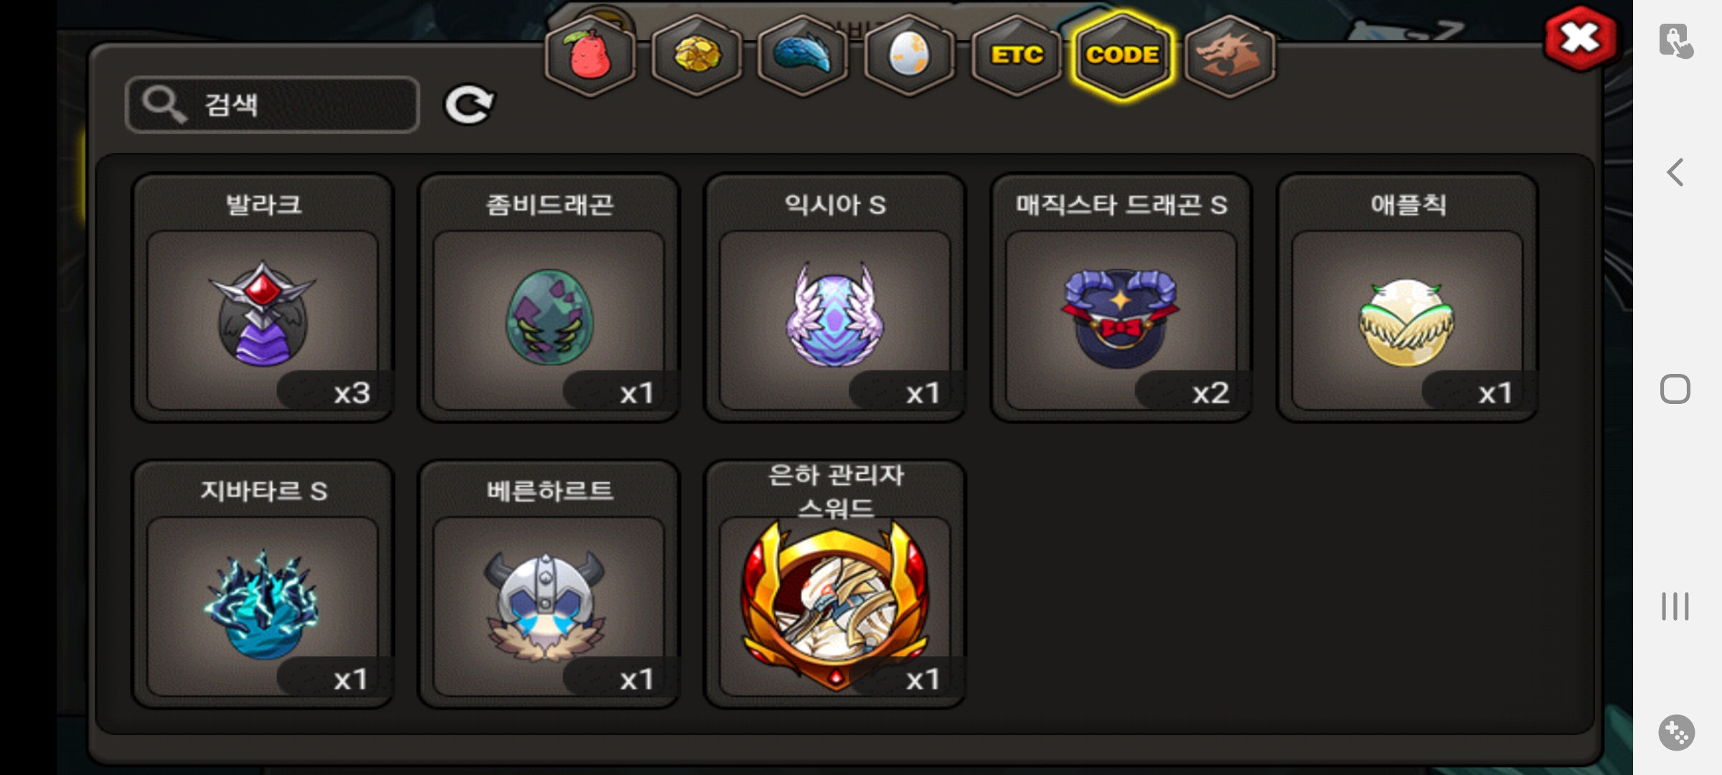
Task: Select the blue dragon scale category tab
Action: (802, 55)
